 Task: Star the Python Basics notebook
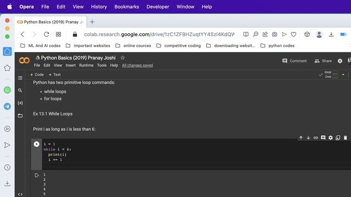coord(122,57)
